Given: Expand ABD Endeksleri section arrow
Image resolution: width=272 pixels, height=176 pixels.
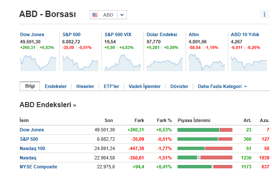Looking at the screenshot, I should (75, 105).
